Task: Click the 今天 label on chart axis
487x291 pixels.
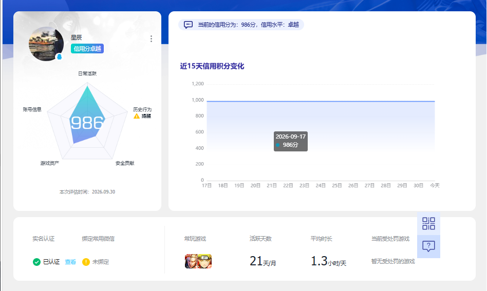Action: pyautogui.click(x=435, y=185)
